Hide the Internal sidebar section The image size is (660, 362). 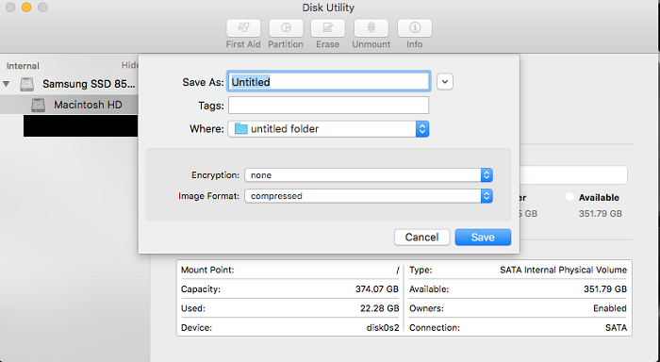click(x=129, y=65)
